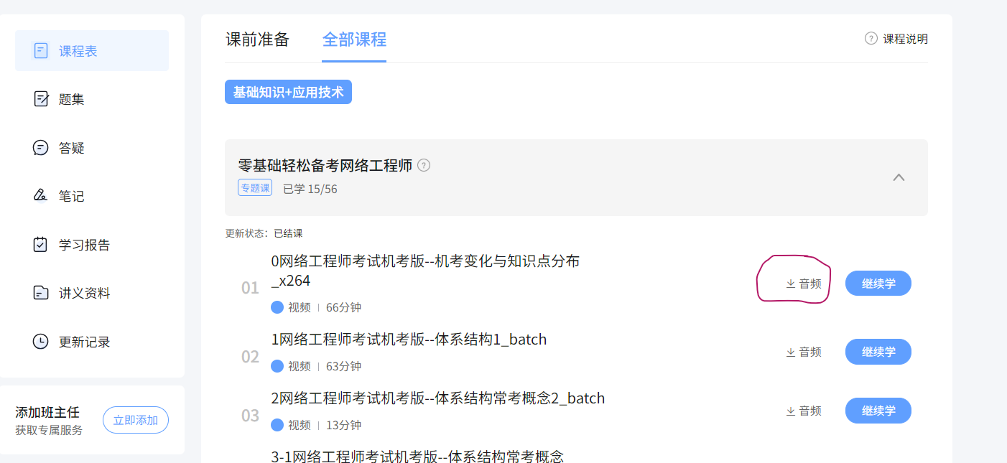This screenshot has width=1007, height=463.
Task: Download 音频 for lesson 01
Action: tap(804, 284)
